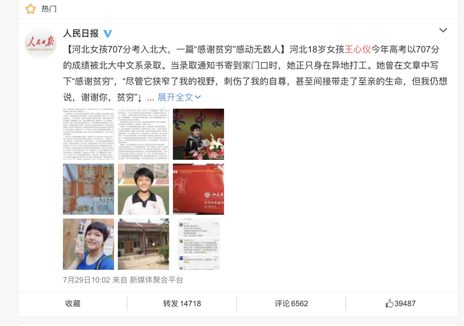The image size is (464, 326).
Task: Open the red admission envelope thumbnail
Action: [x=198, y=189]
